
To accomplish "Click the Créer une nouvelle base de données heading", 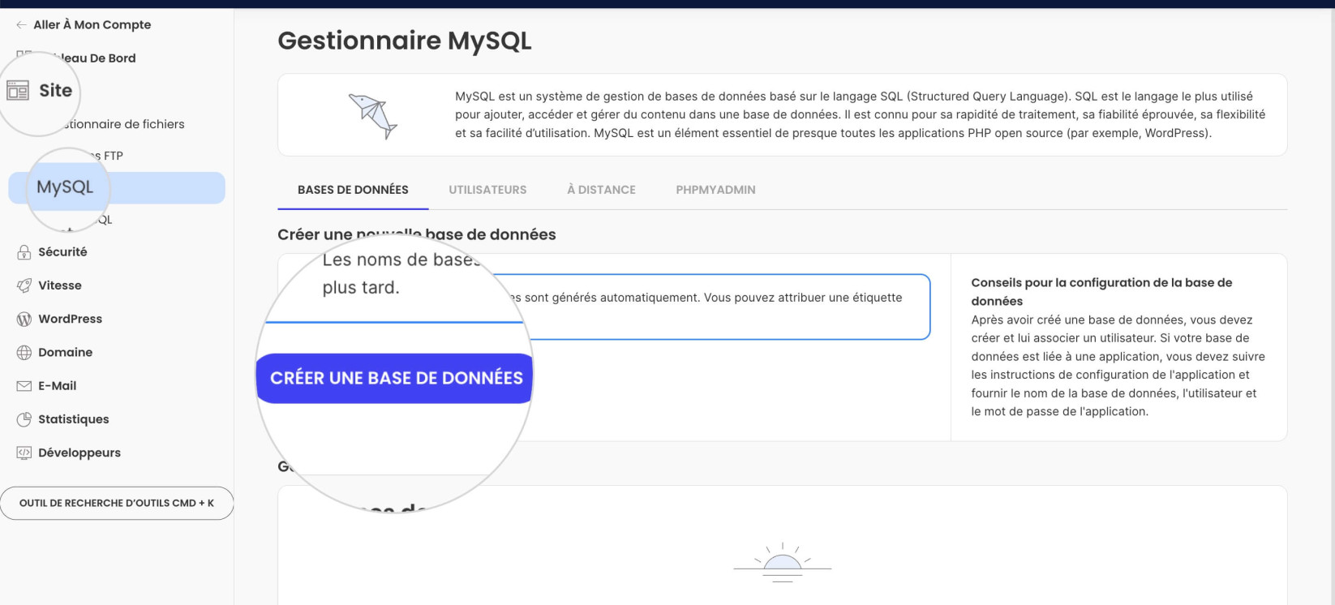I will pos(417,234).
